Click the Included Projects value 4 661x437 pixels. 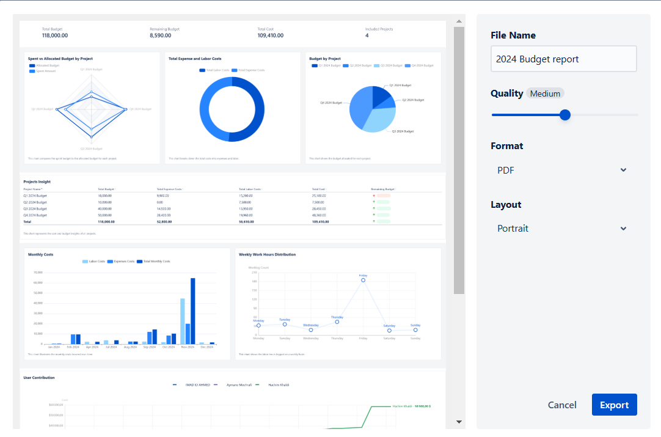367,35
